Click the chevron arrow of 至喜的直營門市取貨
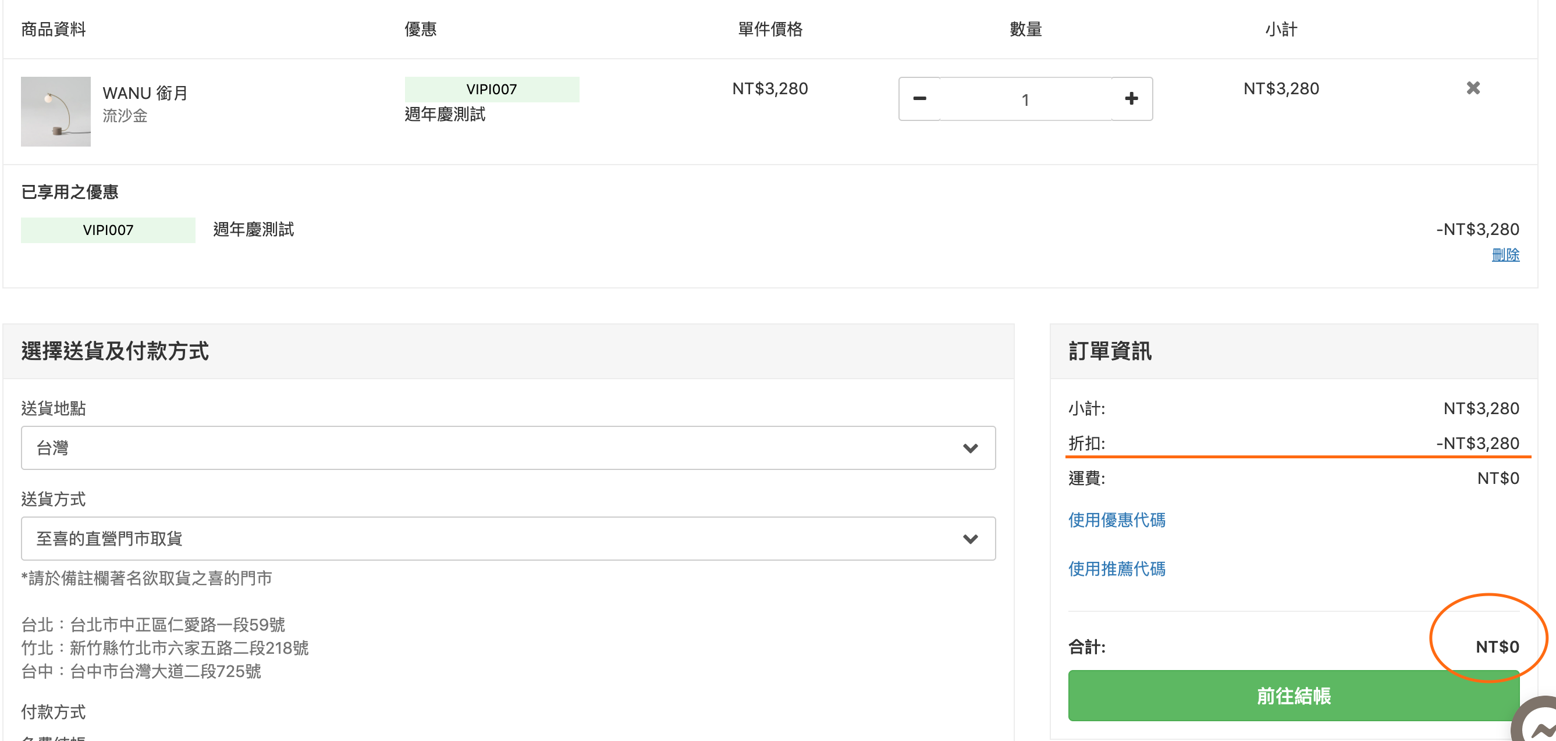The image size is (1556, 741). coord(970,539)
